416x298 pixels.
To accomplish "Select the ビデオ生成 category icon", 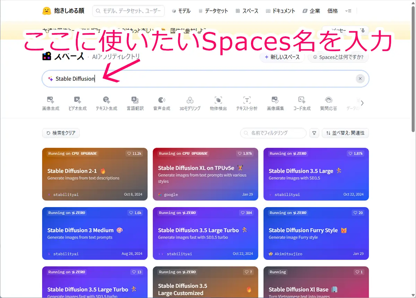I will pos(77,100).
